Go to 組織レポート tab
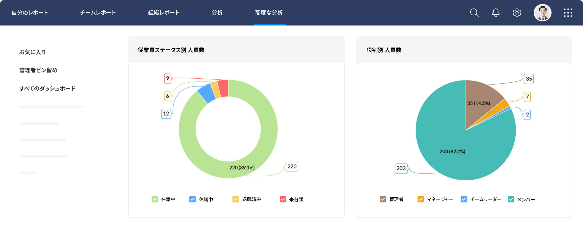 (x=164, y=13)
